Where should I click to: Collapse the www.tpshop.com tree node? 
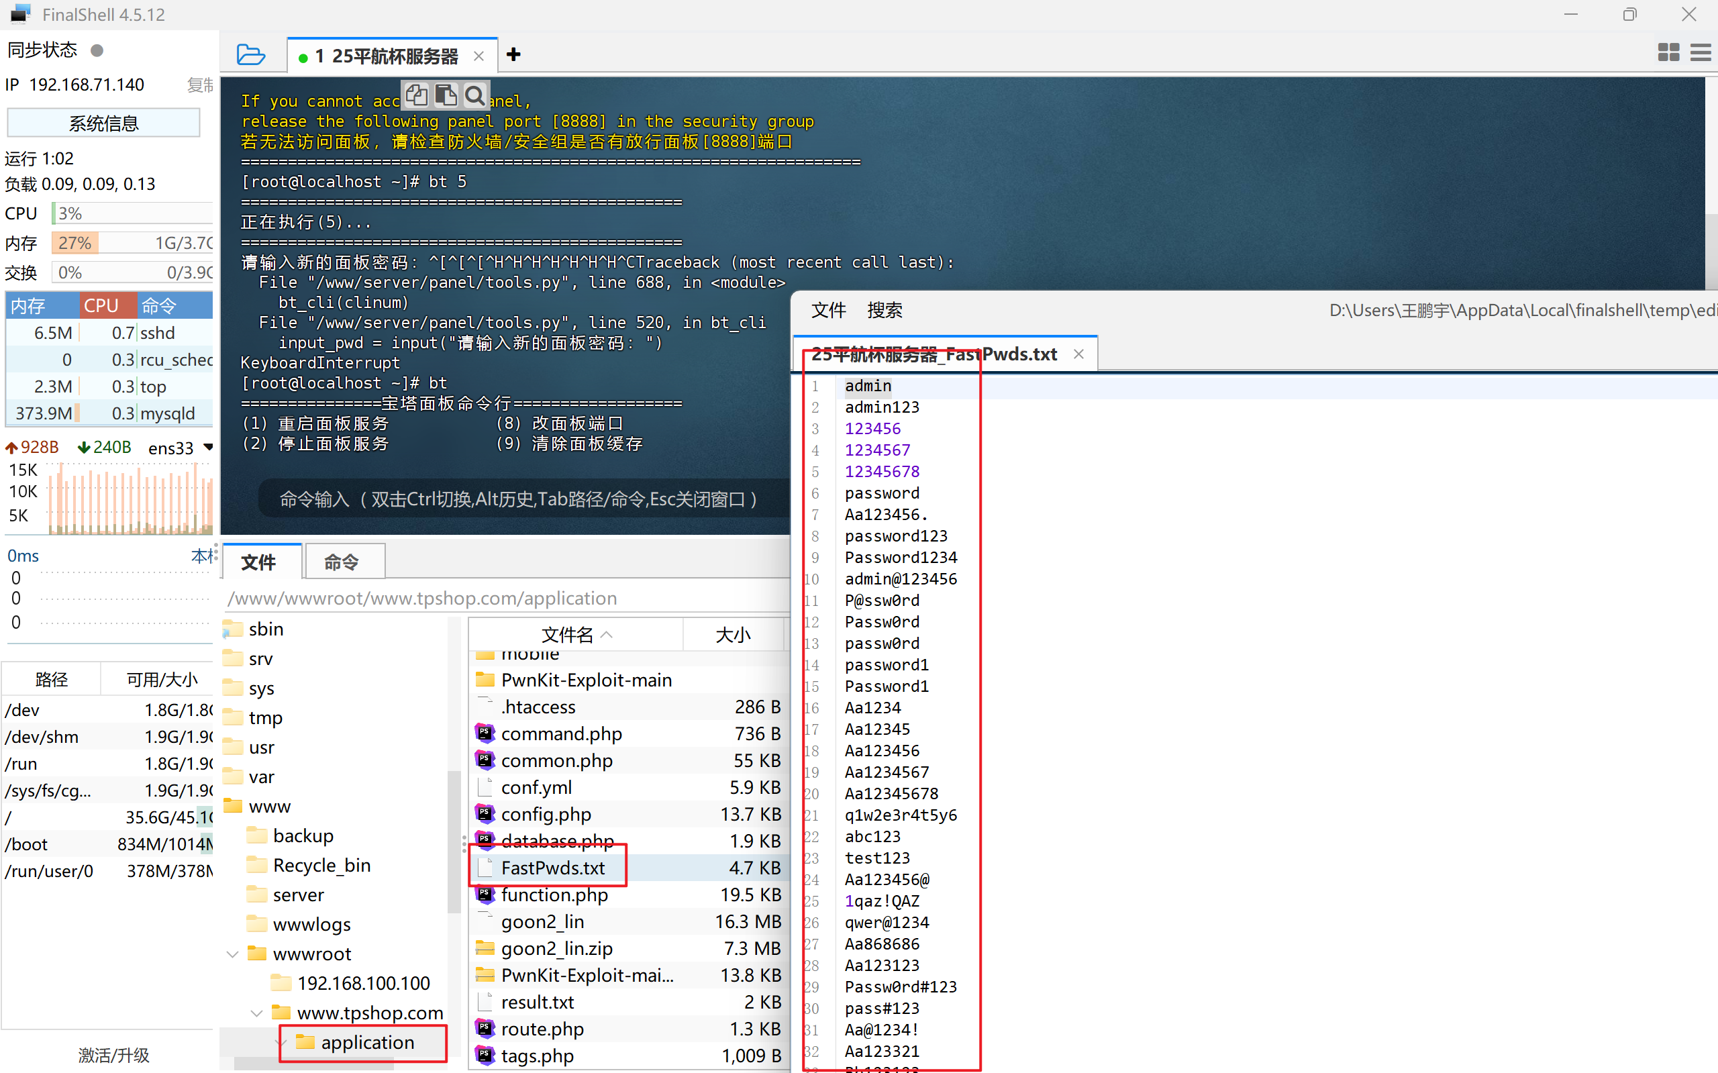257,1013
